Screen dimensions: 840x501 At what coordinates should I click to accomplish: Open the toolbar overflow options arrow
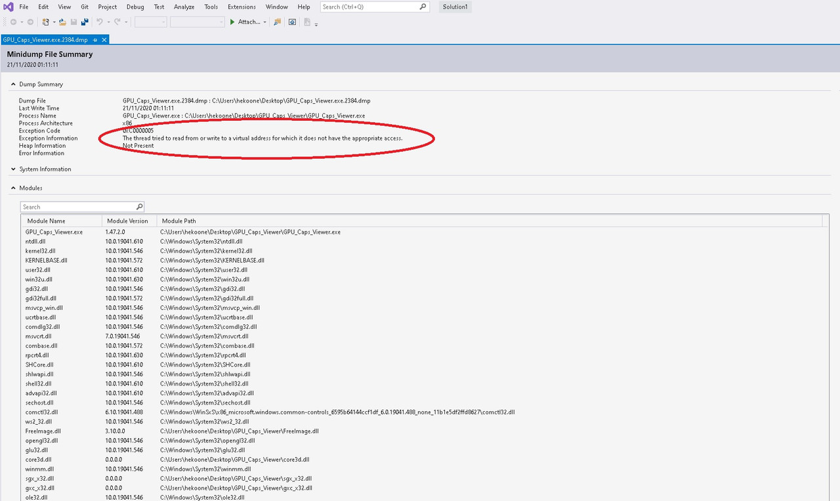tap(316, 24)
